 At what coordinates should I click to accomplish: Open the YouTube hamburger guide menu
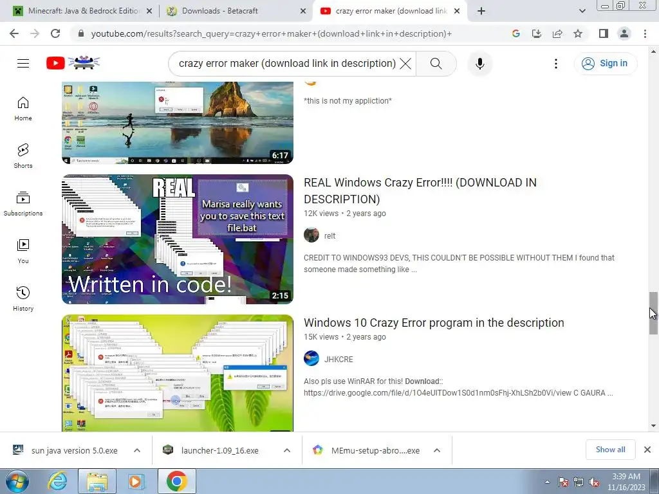tap(23, 64)
